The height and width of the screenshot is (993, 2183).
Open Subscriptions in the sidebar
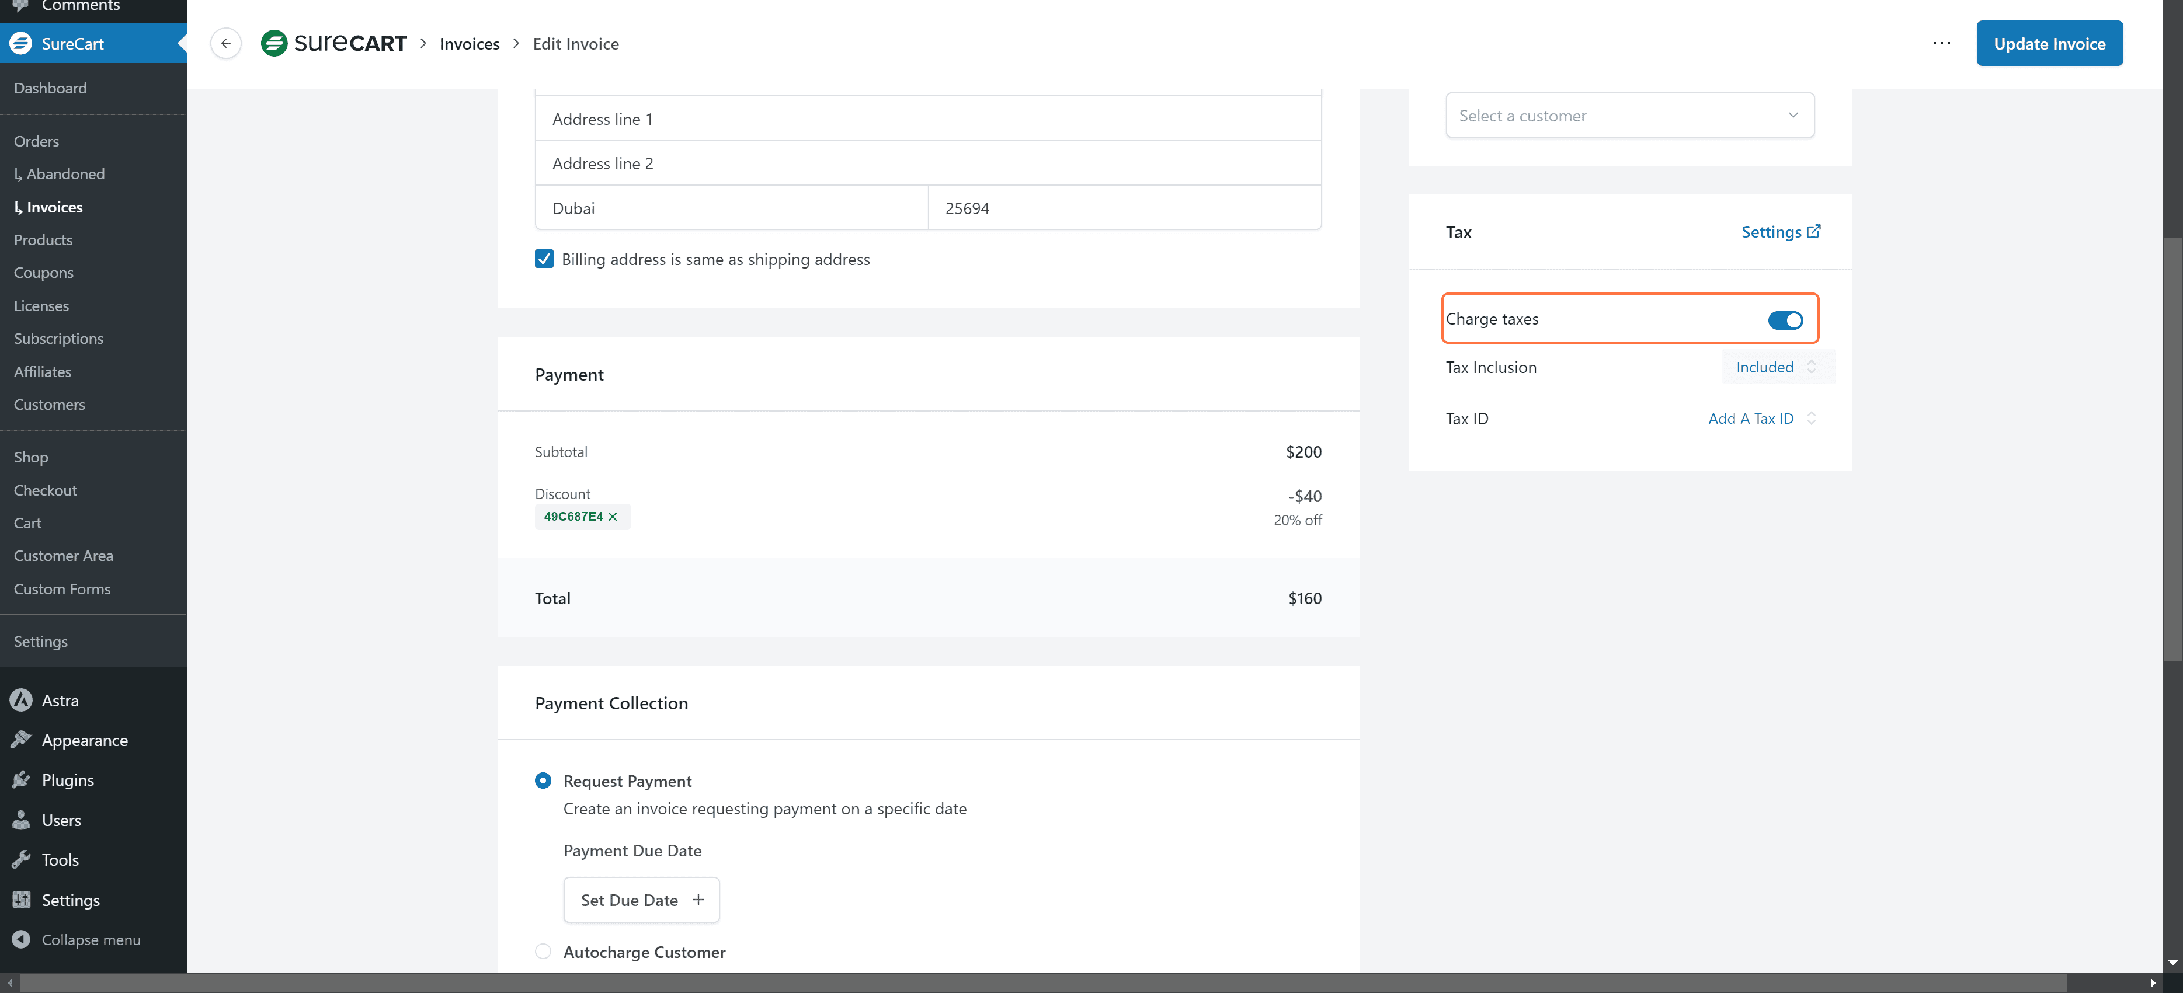click(58, 338)
